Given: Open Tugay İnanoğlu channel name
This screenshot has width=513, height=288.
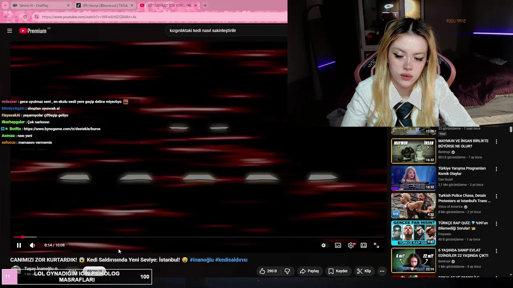Looking at the screenshot, I should point(38,268).
